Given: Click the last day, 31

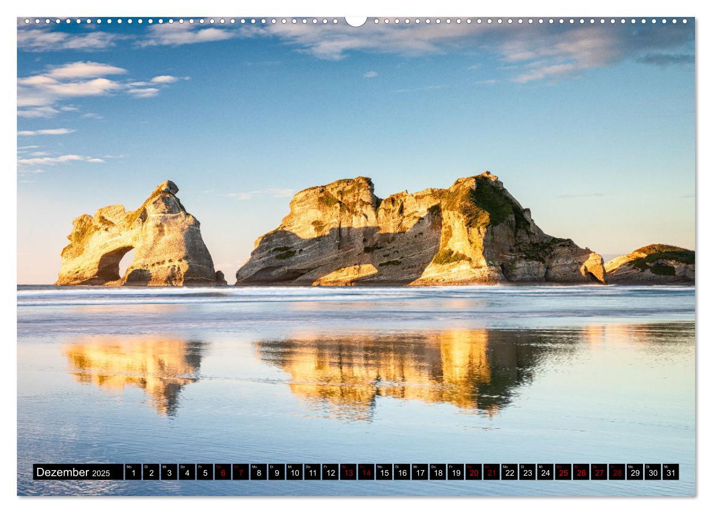Looking at the screenshot, I should 671,472.
